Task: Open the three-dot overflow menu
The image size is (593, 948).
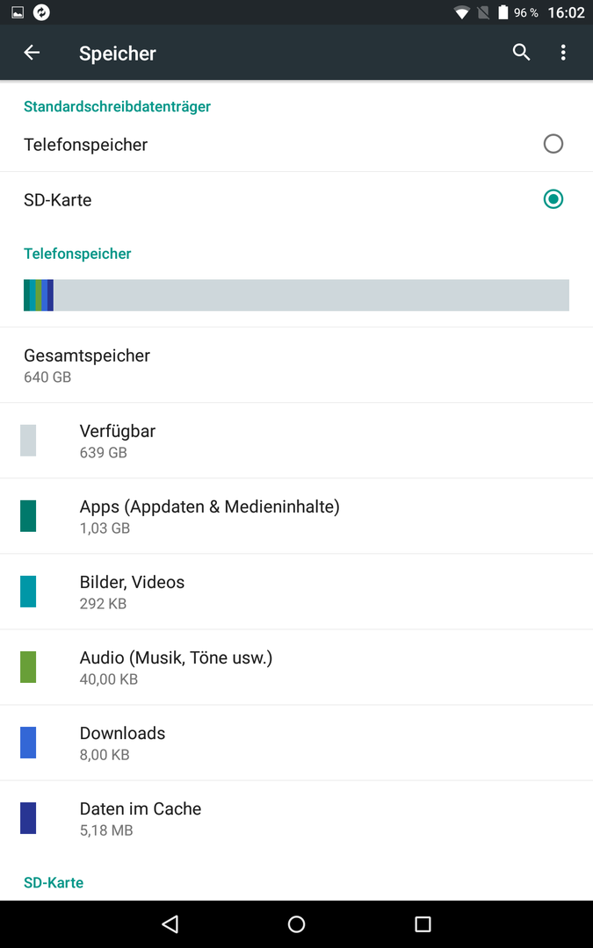Action: coord(563,53)
